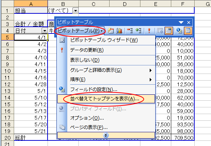Select the 担当 cell in row 1
Screen dimensions: 211x146
pos(31,10)
